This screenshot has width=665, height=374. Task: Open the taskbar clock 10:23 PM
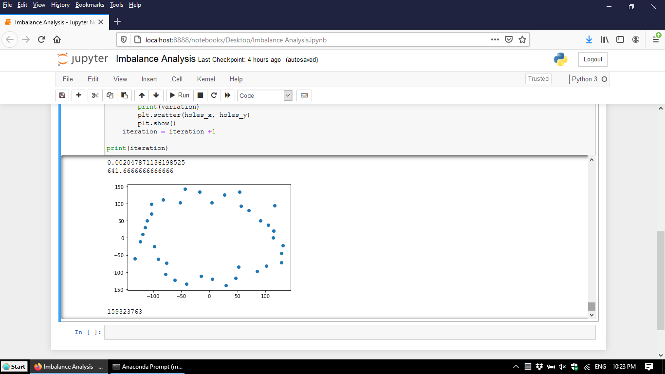coord(625,367)
